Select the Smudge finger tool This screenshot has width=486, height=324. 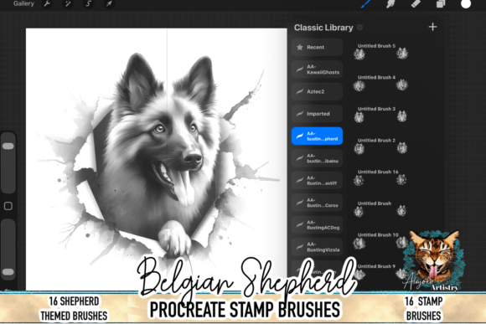[390, 3]
